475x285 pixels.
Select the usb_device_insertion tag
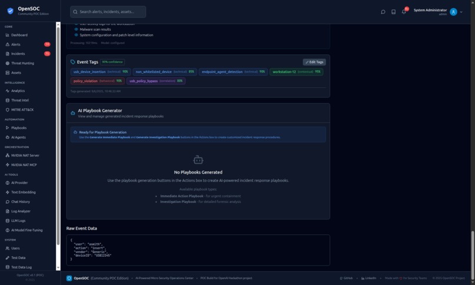click(x=101, y=72)
